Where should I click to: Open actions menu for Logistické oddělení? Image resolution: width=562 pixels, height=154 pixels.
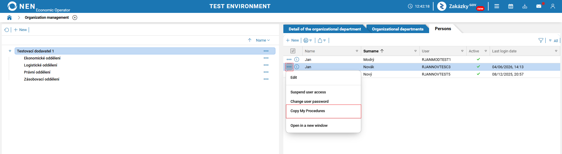266,65
